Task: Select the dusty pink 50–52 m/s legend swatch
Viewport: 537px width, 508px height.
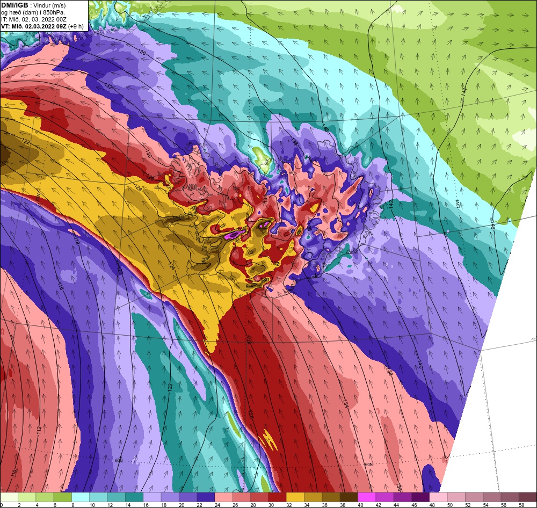Action: 456,497
